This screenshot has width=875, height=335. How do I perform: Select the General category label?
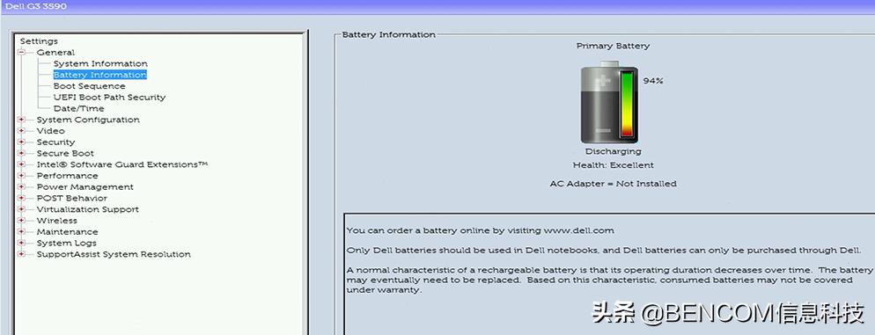pos(55,53)
